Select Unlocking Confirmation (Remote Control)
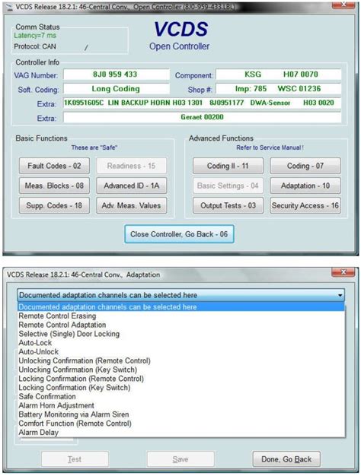 tap(181, 360)
